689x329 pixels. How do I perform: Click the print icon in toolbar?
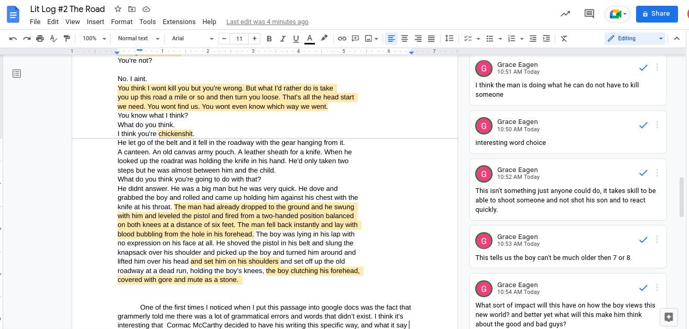[40, 38]
